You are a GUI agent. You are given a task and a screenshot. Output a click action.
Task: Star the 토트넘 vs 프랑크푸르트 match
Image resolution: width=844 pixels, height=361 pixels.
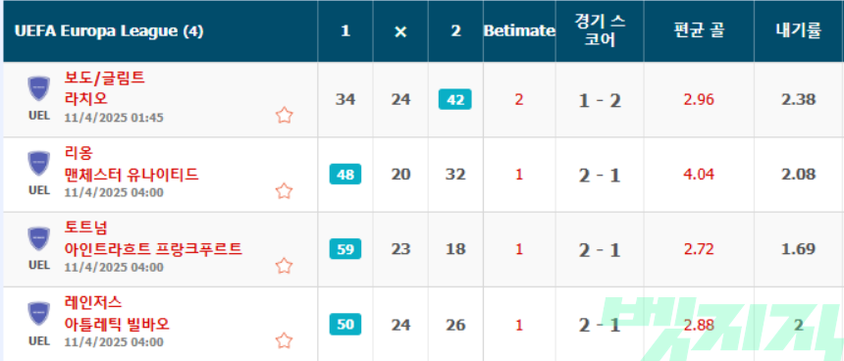[285, 266]
